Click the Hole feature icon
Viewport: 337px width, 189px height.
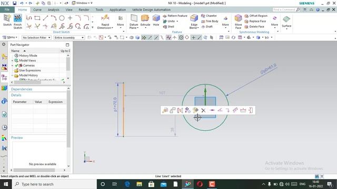click(x=156, y=18)
